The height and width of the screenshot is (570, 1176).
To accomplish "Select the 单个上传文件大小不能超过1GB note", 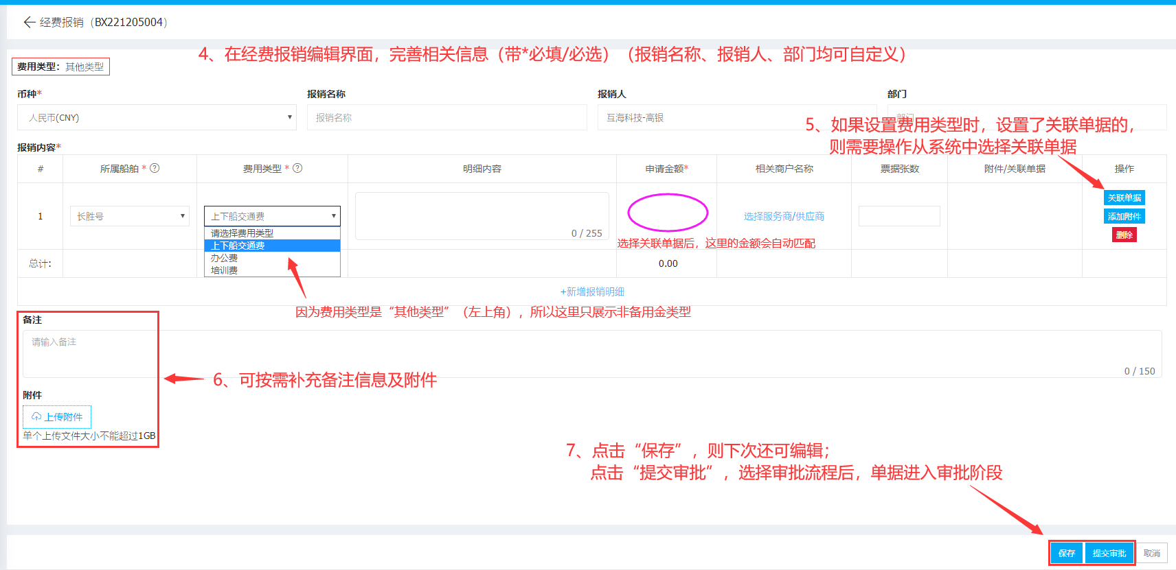I will (89, 436).
